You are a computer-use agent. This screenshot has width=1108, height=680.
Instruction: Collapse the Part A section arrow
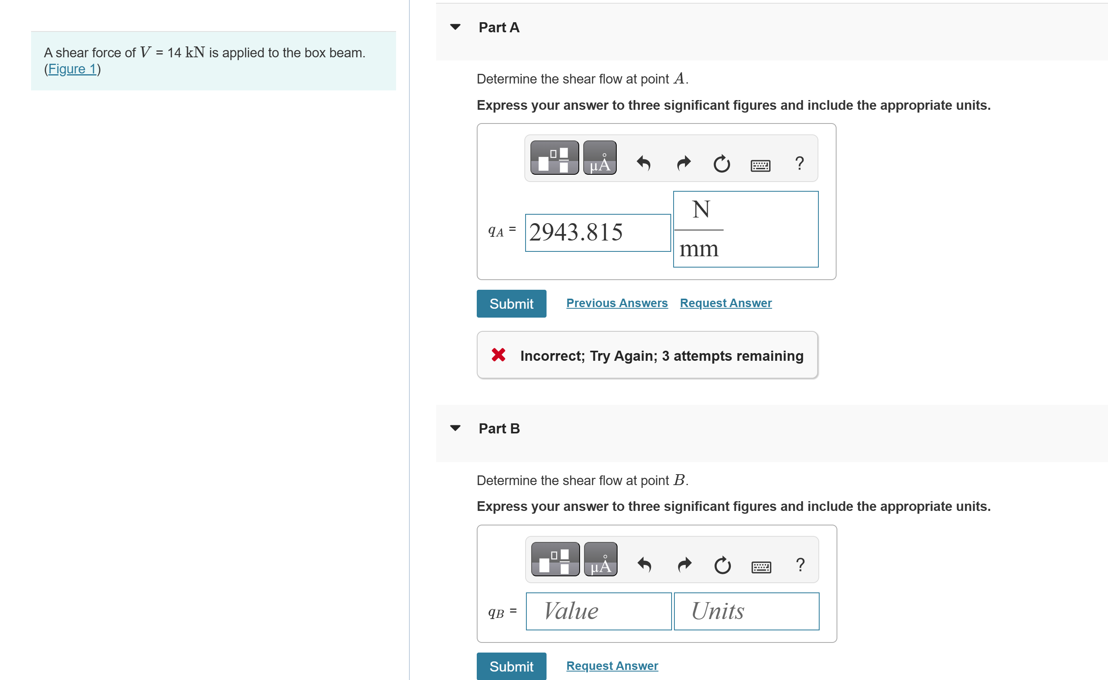point(455,27)
